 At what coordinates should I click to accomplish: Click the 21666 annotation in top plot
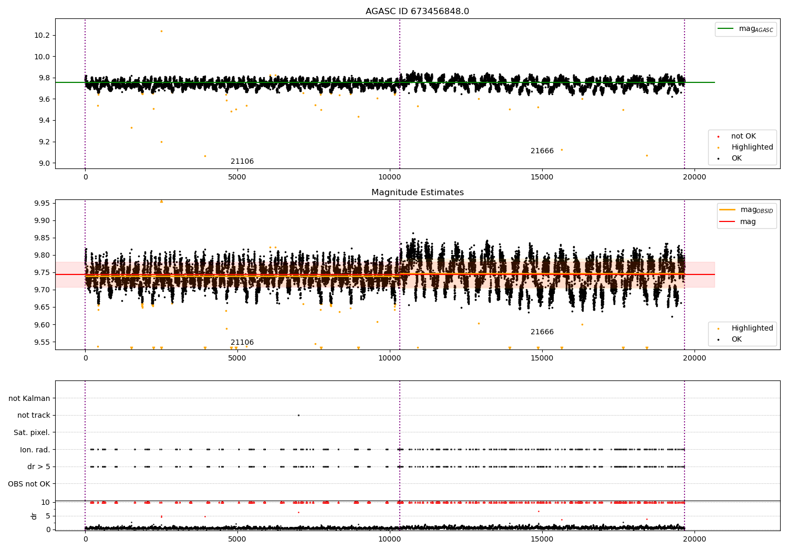pos(542,151)
